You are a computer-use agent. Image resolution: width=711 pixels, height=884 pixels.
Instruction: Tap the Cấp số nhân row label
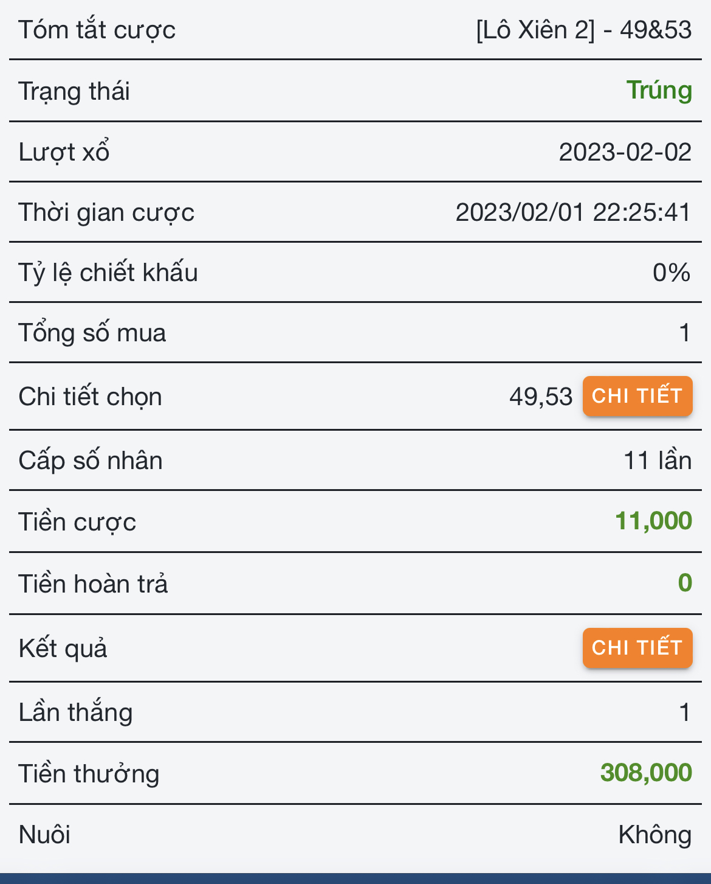click(x=91, y=461)
